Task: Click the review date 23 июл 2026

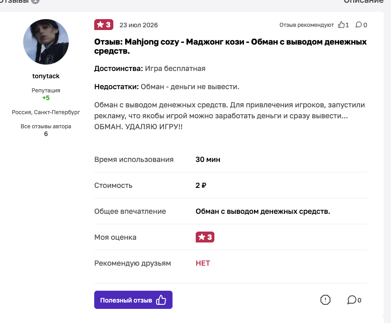Action: click(139, 25)
